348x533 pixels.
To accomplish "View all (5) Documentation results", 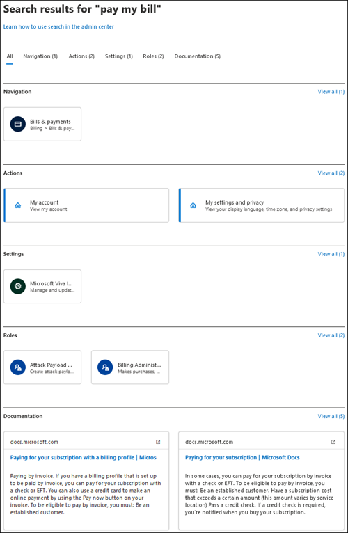I will 331,416.
